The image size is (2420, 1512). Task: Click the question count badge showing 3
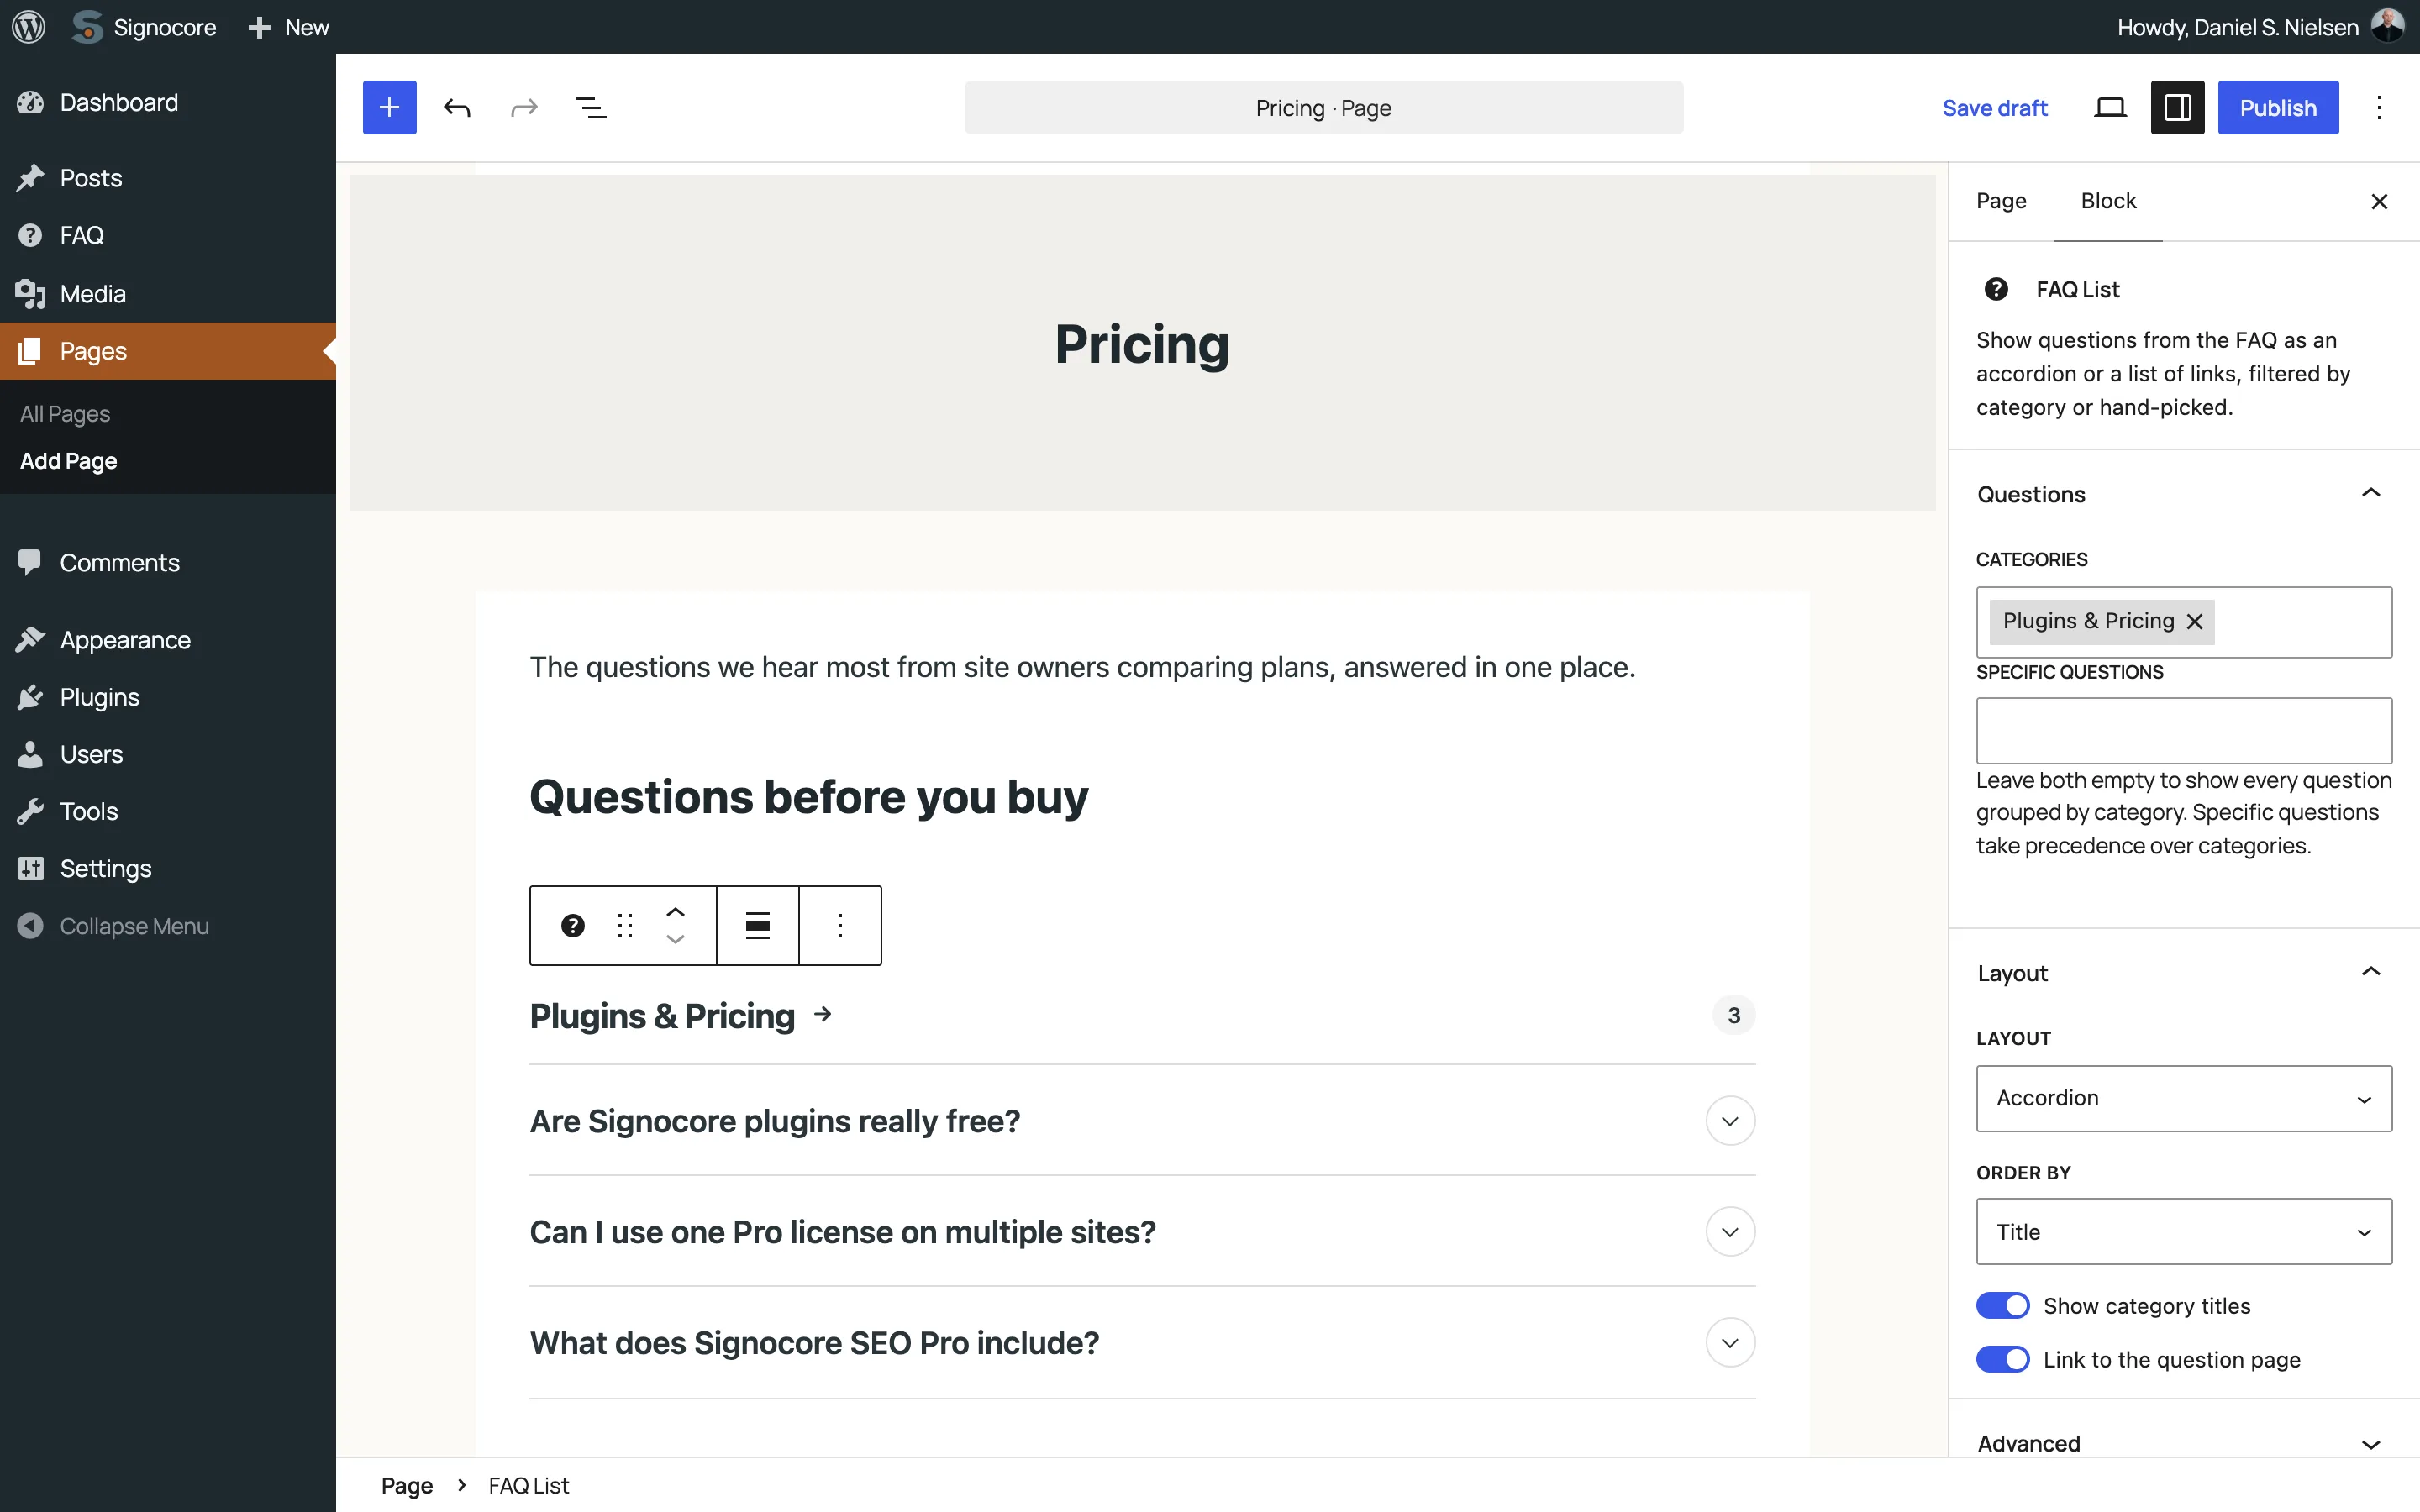click(1734, 1015)
